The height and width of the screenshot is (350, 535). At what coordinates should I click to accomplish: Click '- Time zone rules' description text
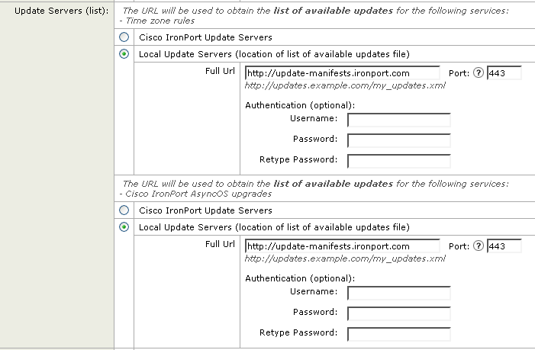coord(157,21)
